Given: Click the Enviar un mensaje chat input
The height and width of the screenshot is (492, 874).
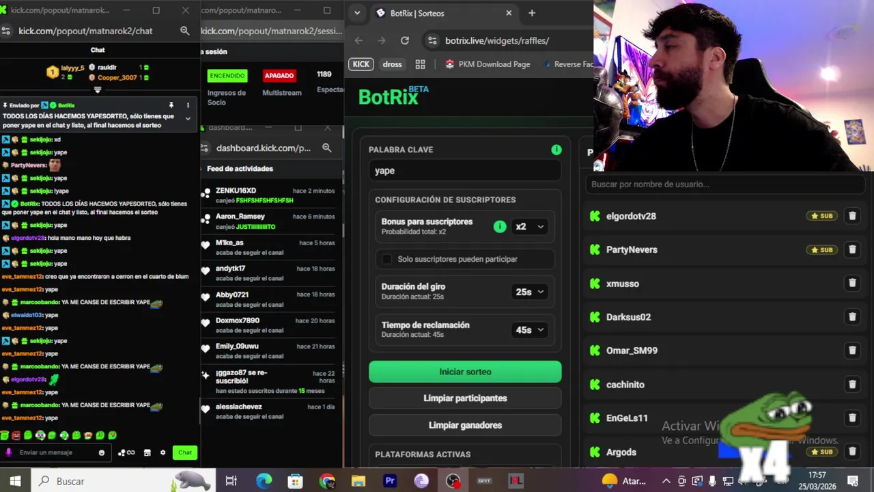Looking at the screenshot, I should (56, 452).
